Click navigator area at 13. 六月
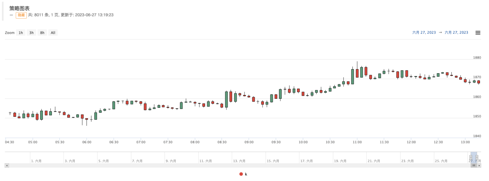This screenshot has height=181, width=489. (238, 161)
